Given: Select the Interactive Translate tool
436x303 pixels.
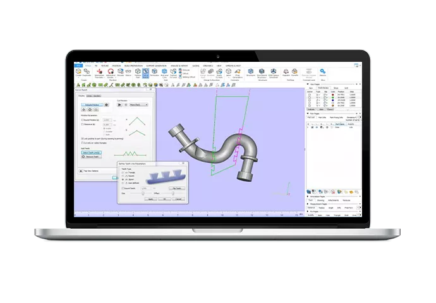Looking at the screenshot, I should [x=99, y=72].
